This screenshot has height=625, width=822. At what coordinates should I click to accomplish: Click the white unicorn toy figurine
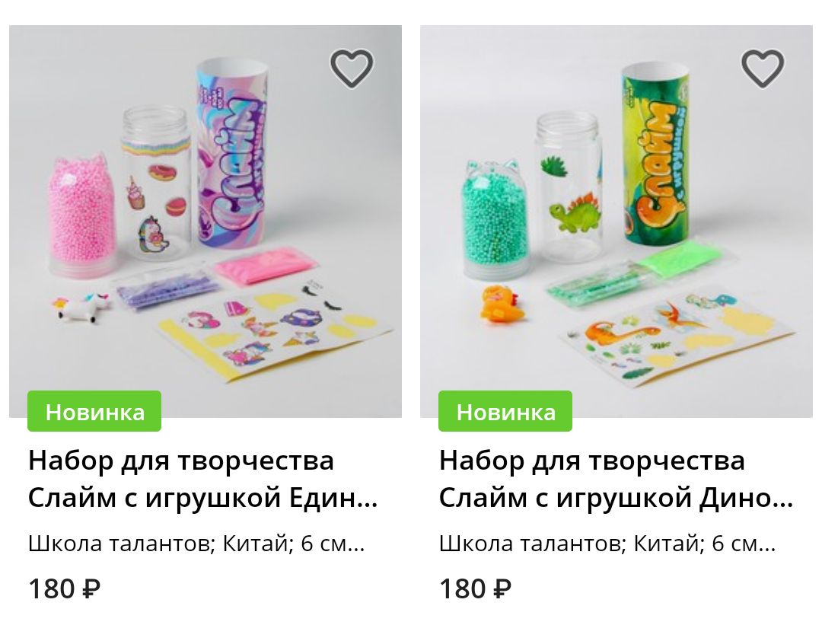[x=81, y=308]
